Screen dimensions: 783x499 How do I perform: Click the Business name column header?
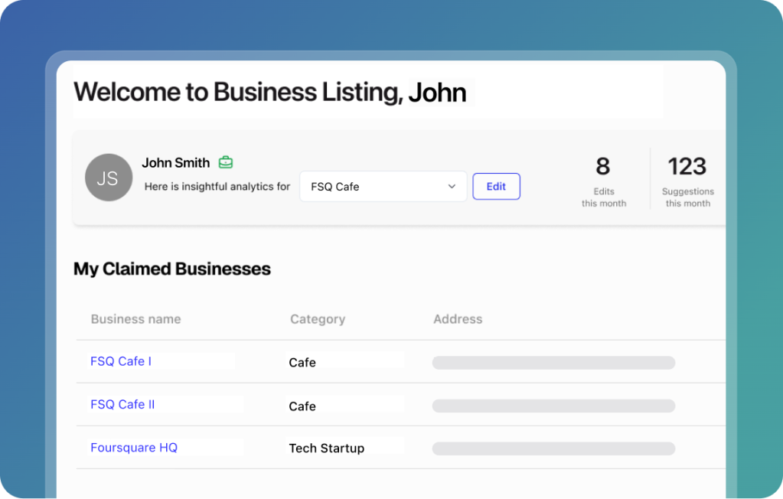click(x=135, y=319)
